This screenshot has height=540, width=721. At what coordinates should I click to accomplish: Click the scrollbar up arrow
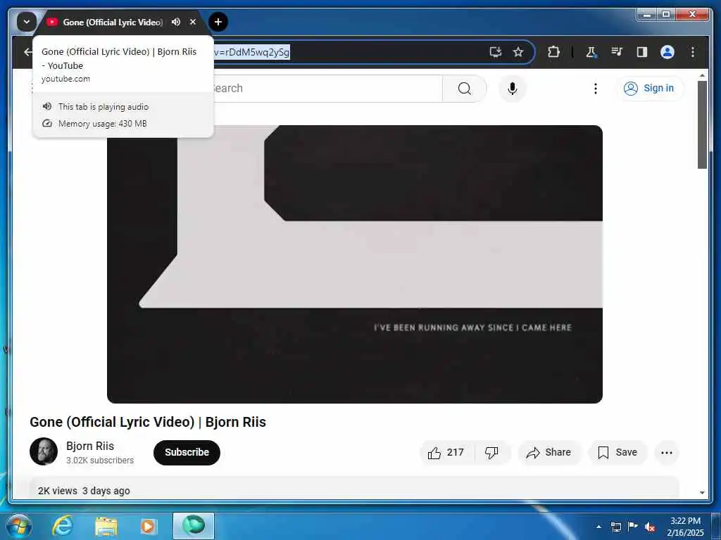click(x=702, y=75)
